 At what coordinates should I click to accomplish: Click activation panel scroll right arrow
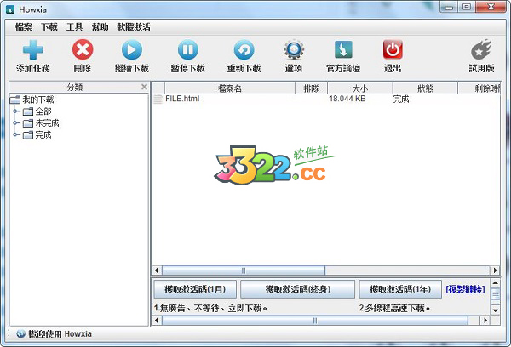click(485, 321)
